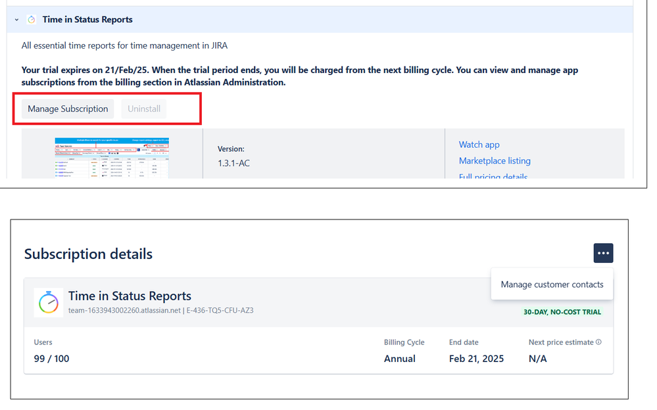Click the 'Version:' label
The image size is (657, 410).
click(x=231, y=148)
